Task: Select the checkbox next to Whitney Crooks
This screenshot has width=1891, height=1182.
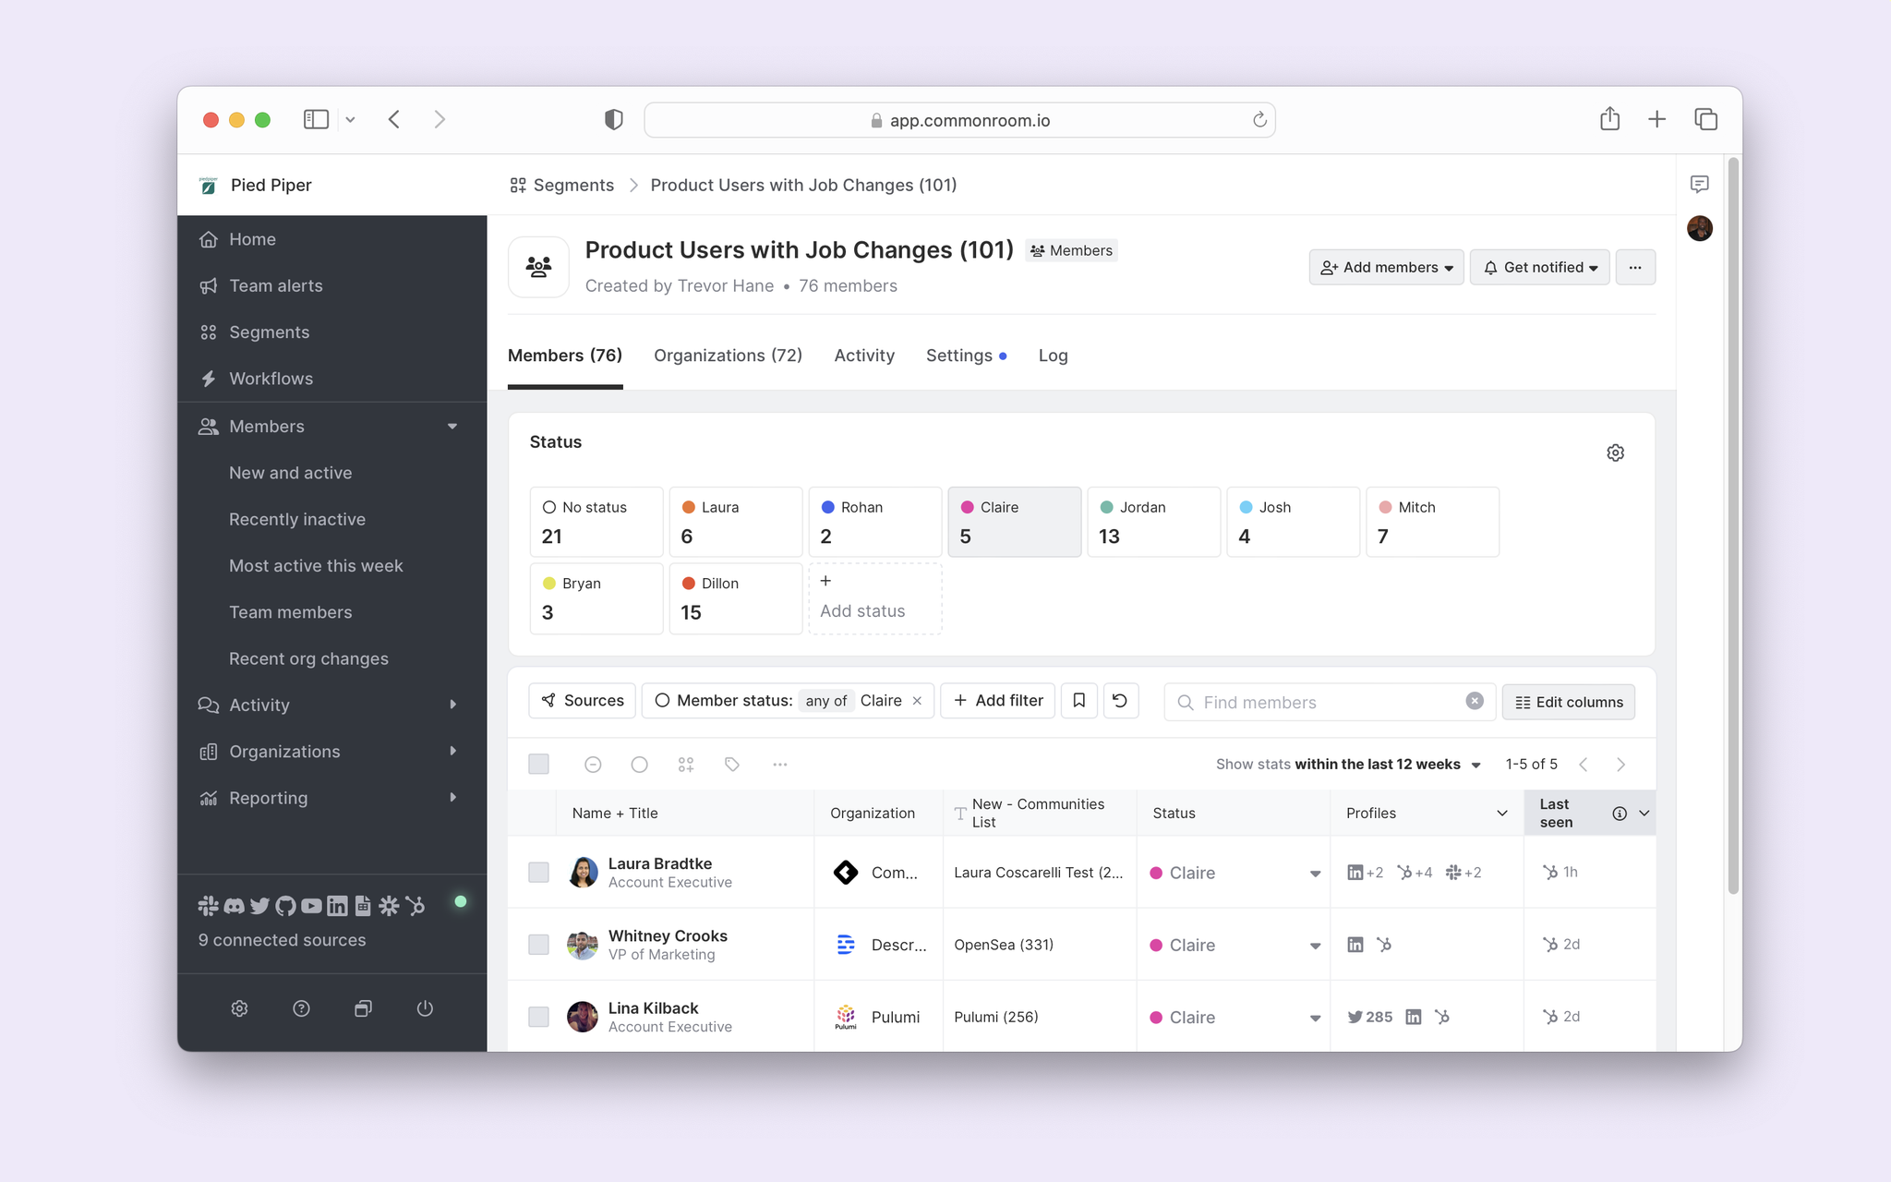Action: point(537,944)
